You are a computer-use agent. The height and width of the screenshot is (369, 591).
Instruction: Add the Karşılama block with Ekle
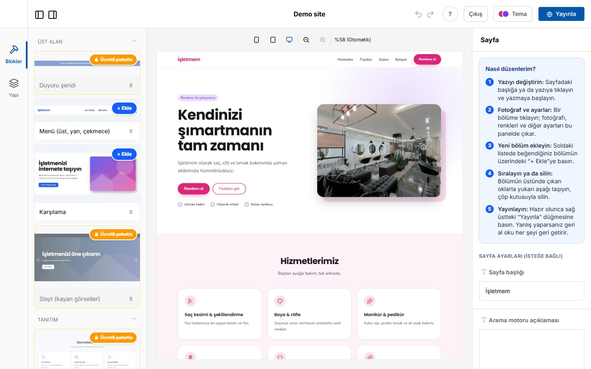pyautogui.click(x=124, y=154)
